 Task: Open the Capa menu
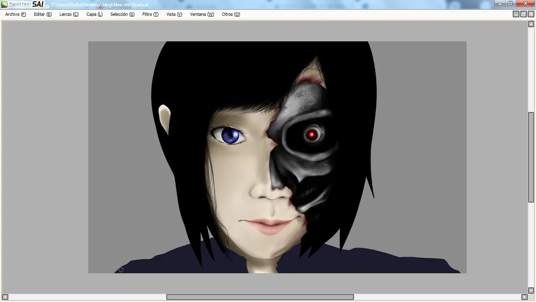(x=94, y=14)
